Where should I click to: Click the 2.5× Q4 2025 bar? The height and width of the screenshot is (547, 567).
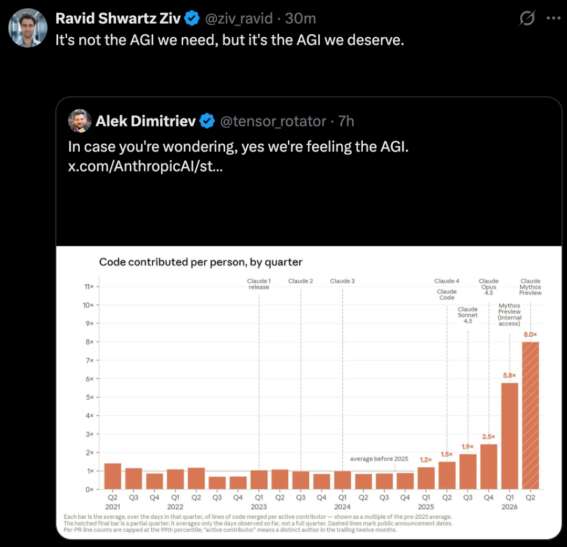tap(489, 467)
